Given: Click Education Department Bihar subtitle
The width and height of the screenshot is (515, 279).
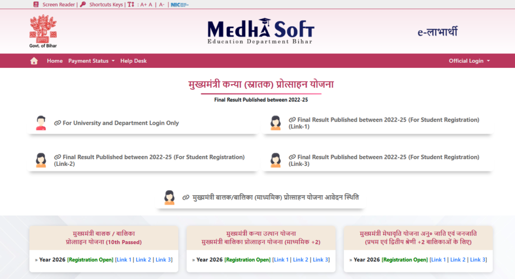Looking at the screenshot, I should (260, 42).
